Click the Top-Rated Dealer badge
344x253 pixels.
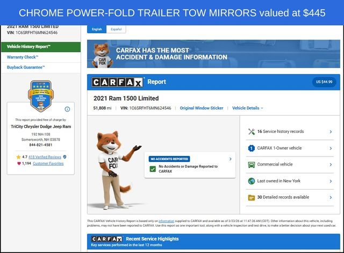click(x=40, y=95)
